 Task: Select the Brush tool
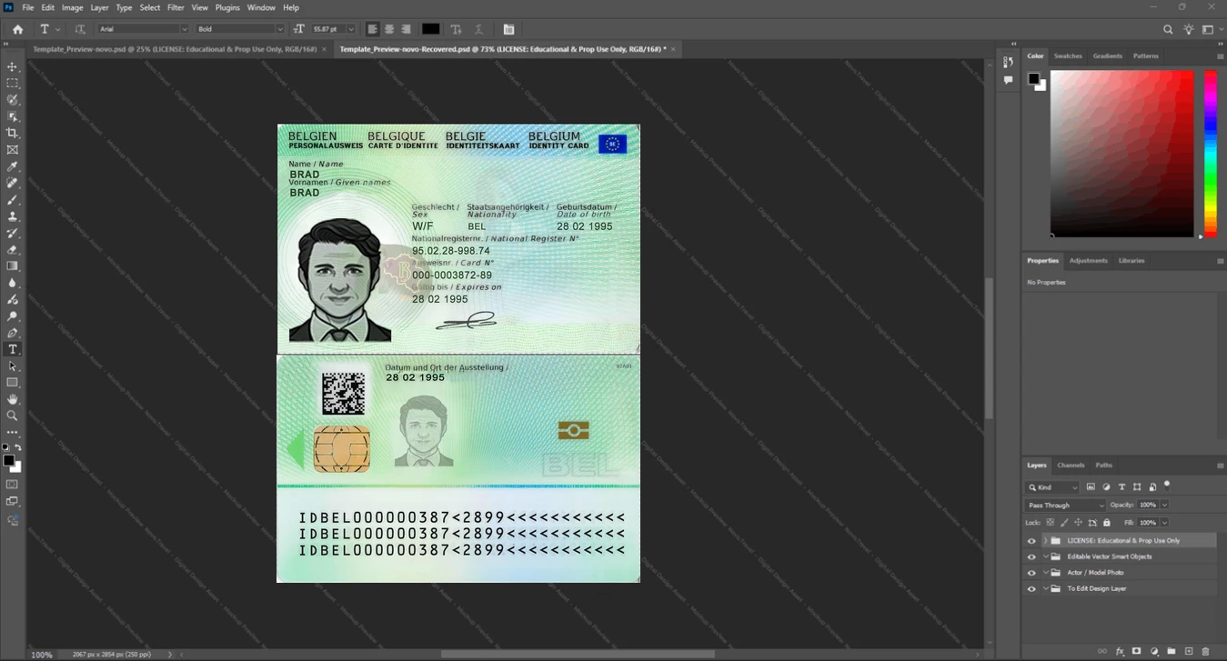[x=13, y=199]
